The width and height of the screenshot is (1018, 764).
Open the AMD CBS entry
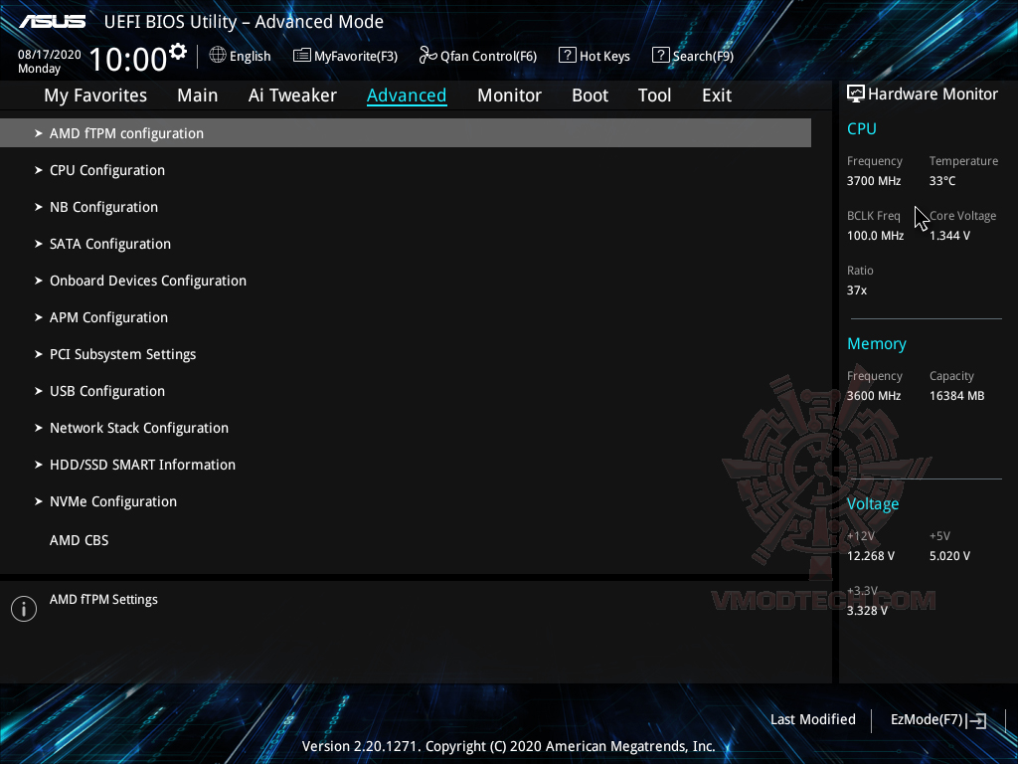point(79,540)
